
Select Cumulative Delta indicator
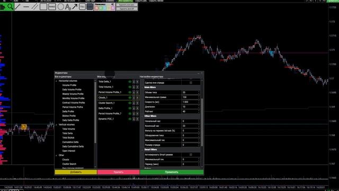point(70,142)
